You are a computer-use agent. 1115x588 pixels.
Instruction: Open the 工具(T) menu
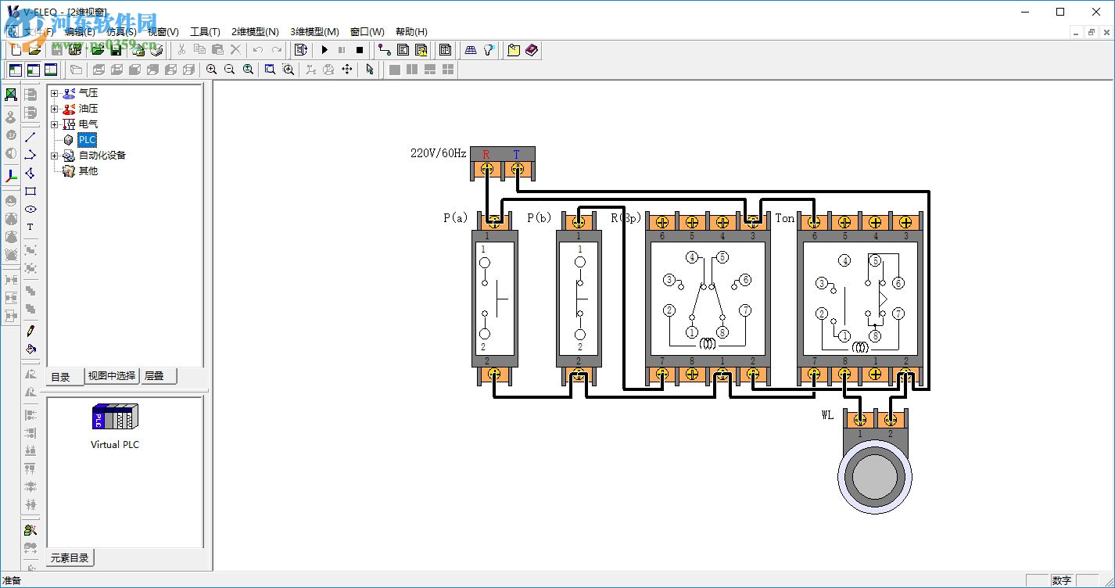point(205,32)
